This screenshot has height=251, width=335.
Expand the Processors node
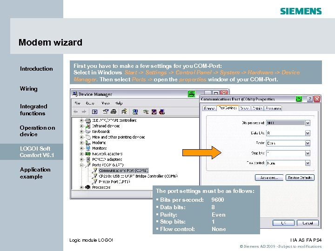(x=81, y=187)
